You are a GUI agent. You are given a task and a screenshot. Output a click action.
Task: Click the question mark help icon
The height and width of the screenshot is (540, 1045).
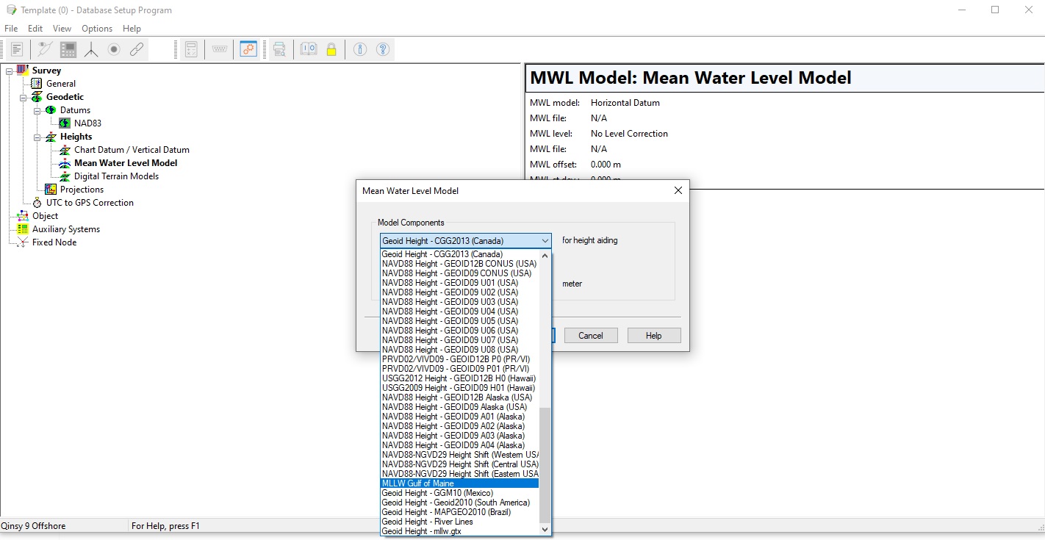[x=382, y=49]
